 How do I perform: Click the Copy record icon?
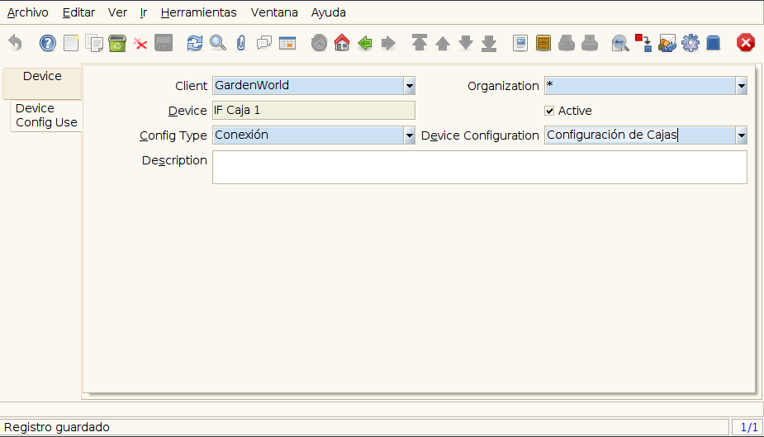(94, 43)
